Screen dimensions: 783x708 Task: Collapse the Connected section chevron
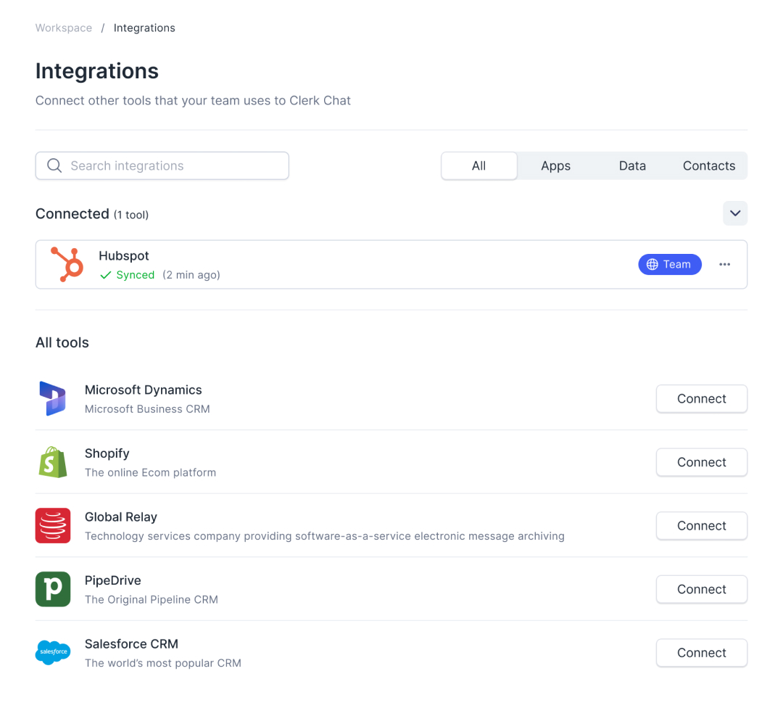pyautogui.click(x=735, y=213)
